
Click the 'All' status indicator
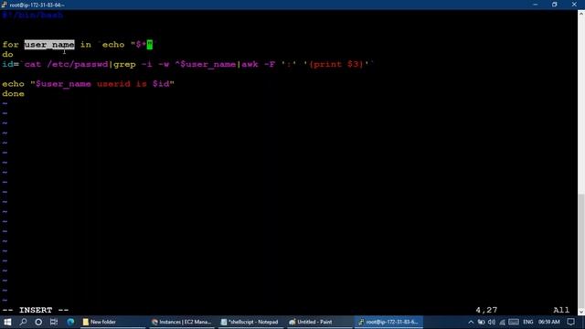(561, 310)
